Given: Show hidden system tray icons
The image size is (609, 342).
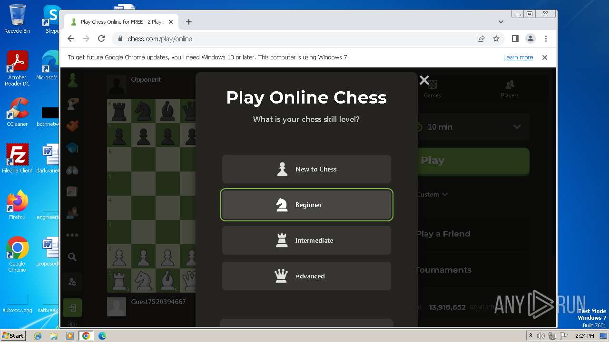Looking at the screenshot, I should 530,336.
